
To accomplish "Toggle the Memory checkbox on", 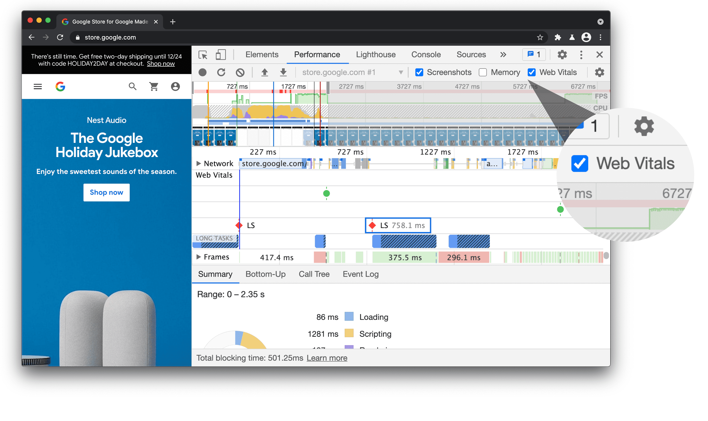I will point(482,72).
